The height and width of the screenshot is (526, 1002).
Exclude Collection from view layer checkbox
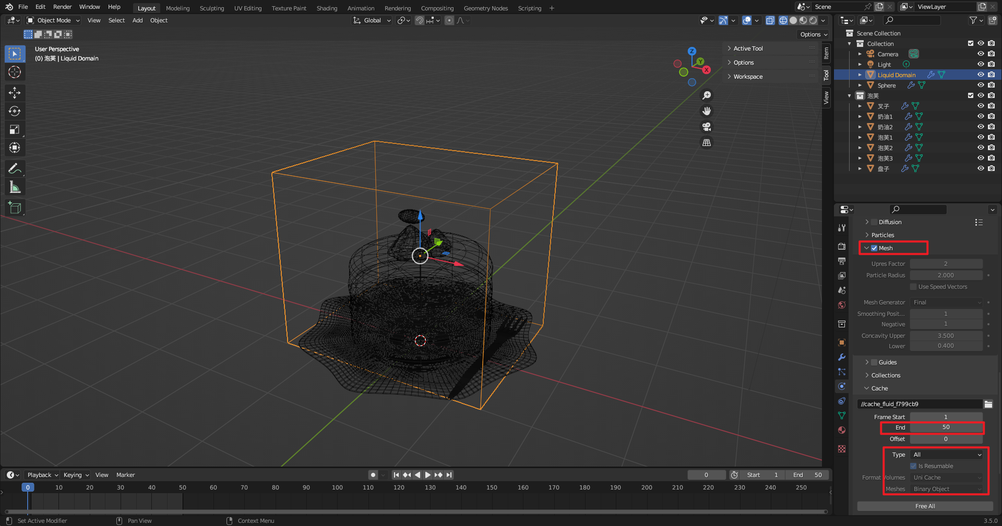point(970,43)
